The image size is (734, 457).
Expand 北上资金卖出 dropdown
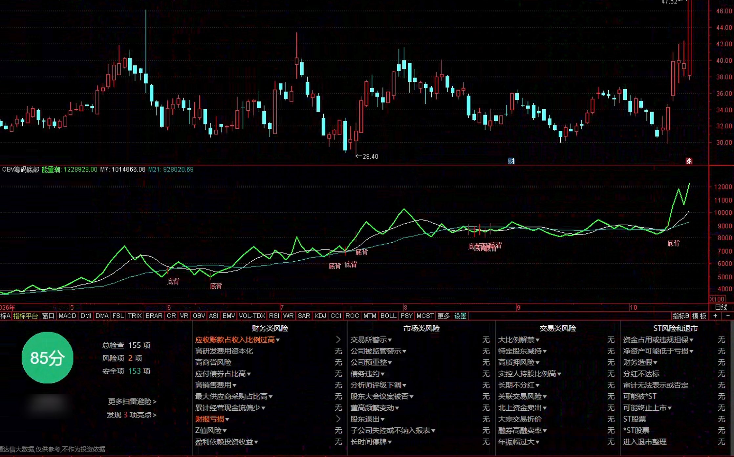pyautogui.click(x=522, y=408)
